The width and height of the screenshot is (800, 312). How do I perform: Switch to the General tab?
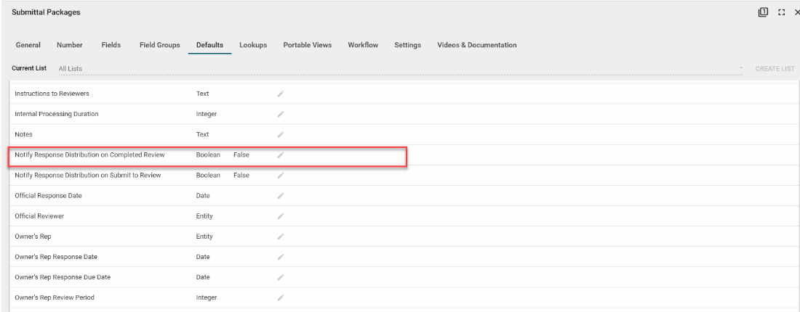(28, 46)
